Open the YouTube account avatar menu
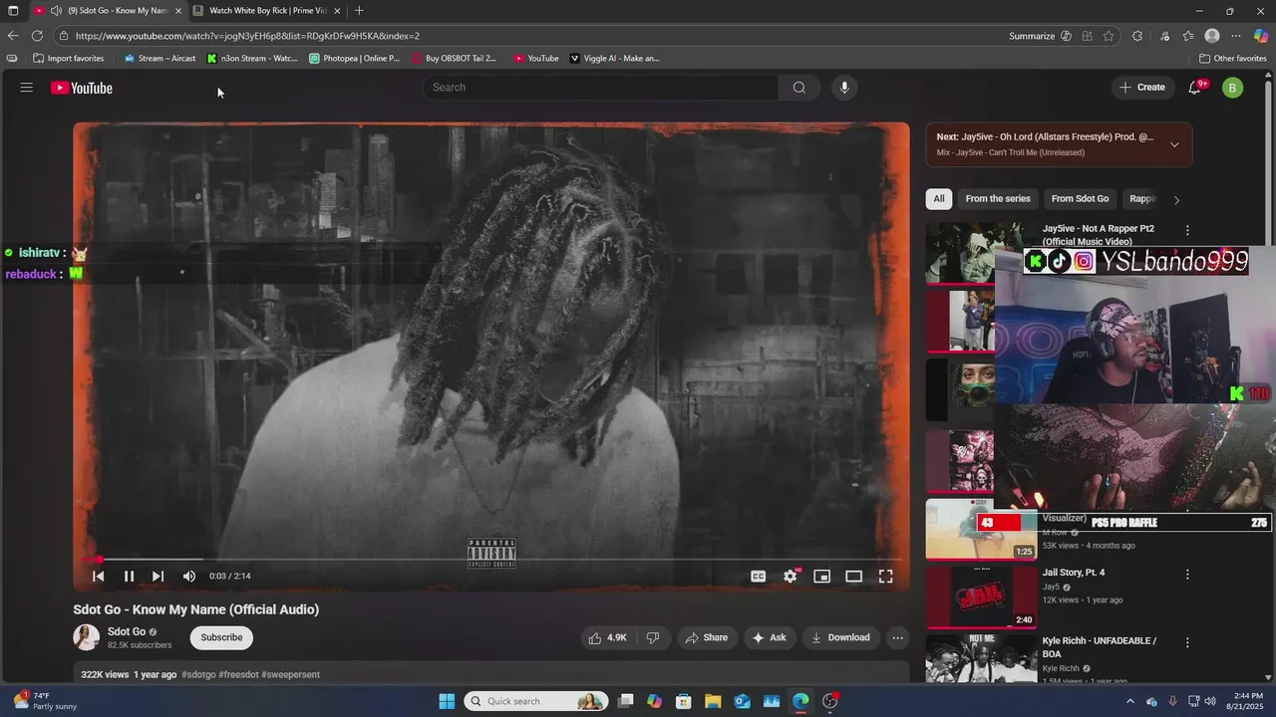 pyautogui.click(x=1233, y=88)
